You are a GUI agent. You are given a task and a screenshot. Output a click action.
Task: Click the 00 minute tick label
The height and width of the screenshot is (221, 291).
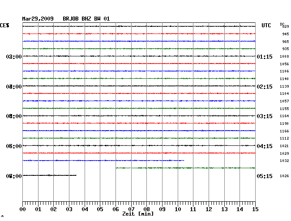tap(23, 209)
